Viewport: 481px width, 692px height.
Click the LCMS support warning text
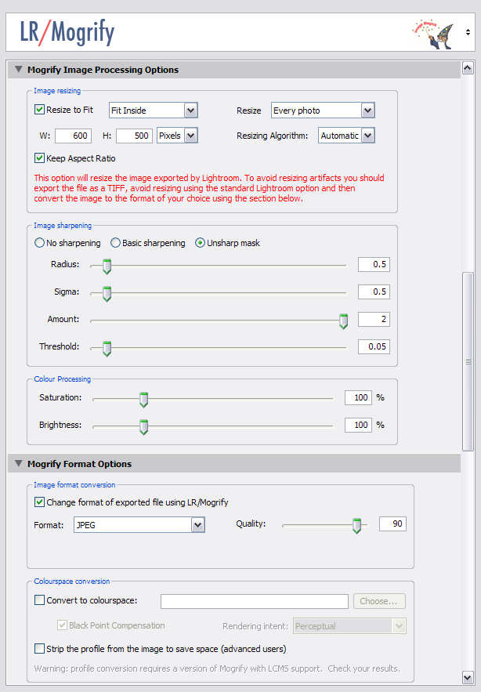pos(217,668)
